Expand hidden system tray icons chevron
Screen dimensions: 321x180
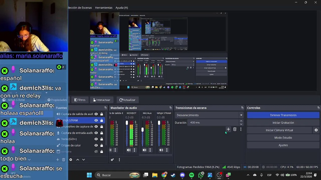[x=248, y=175]
